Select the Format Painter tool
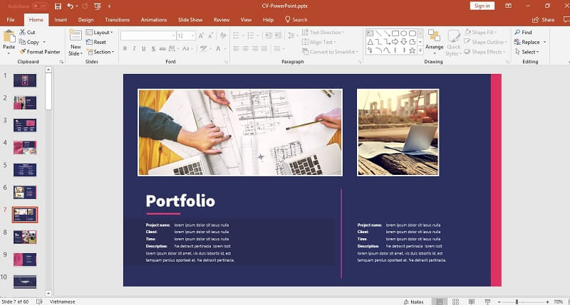Screen dimensions: 570x305 (x=40, y=52)
